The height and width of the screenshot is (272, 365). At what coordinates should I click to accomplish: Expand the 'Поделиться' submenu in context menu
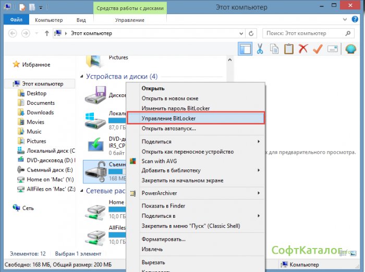point(259,142)
